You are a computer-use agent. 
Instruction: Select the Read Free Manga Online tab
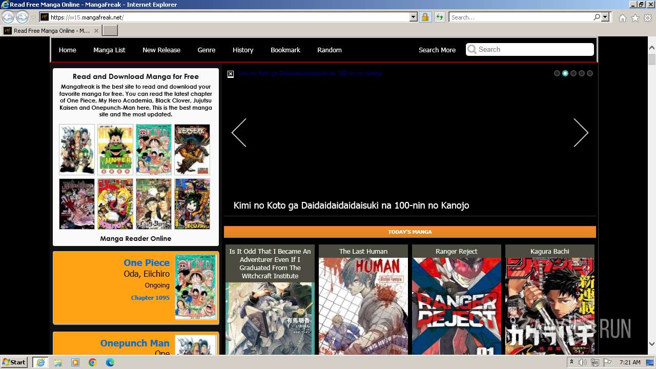51,31
